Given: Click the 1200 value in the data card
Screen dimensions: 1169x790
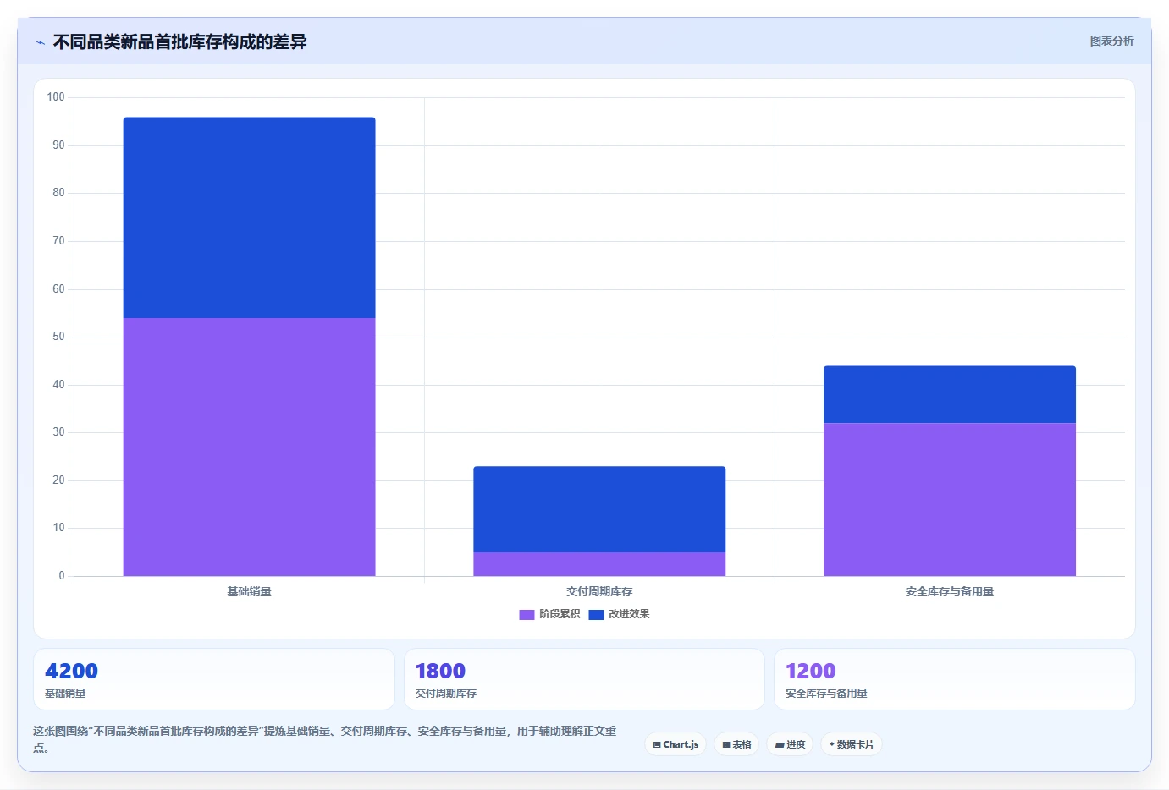Looking at the screenshot, I should [810, 671].
